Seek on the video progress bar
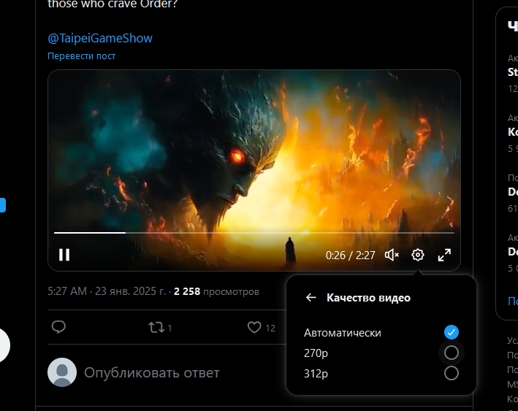Screen dimensions: 518x411 (x=254, y=233)
